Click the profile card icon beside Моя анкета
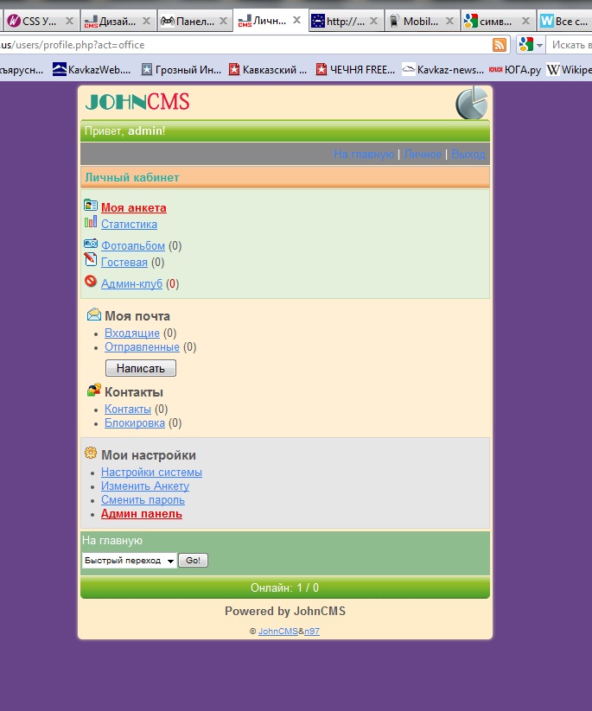592x711 pixels. [91, 206]
